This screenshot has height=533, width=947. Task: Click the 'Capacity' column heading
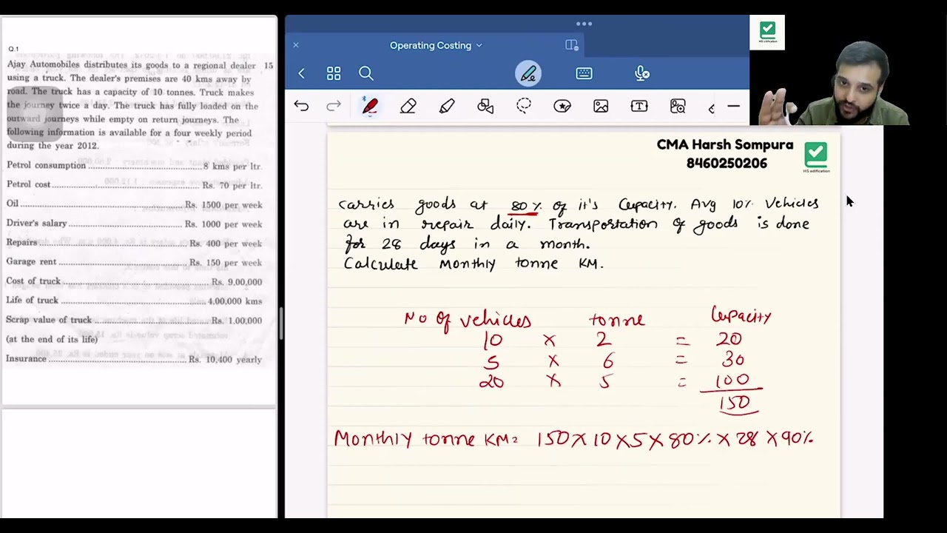(x=741, y=316)
